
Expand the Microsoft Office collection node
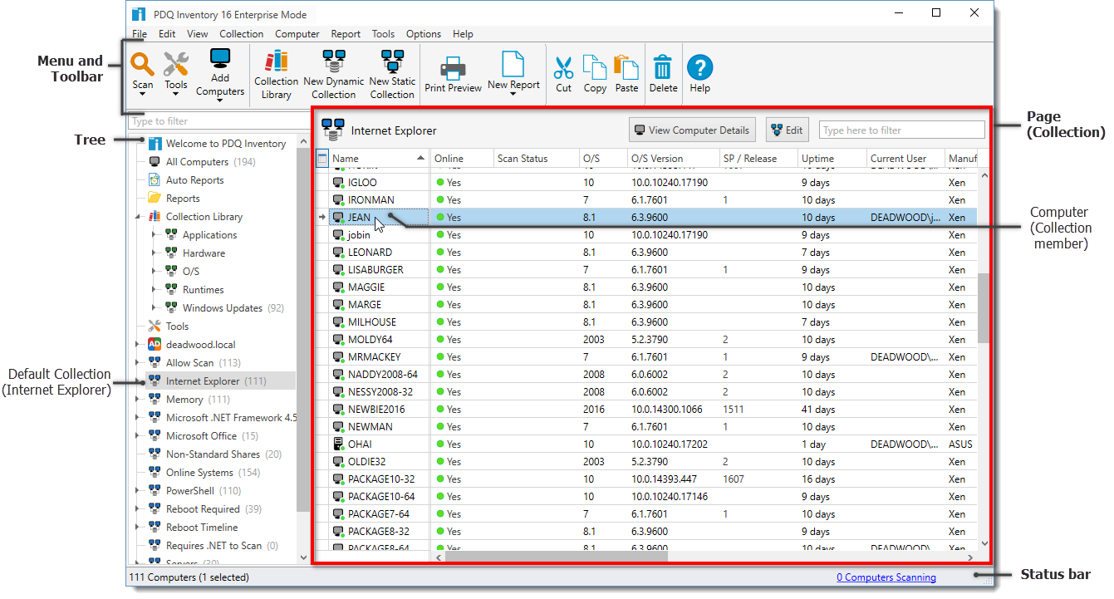click(x=138, y=436)
